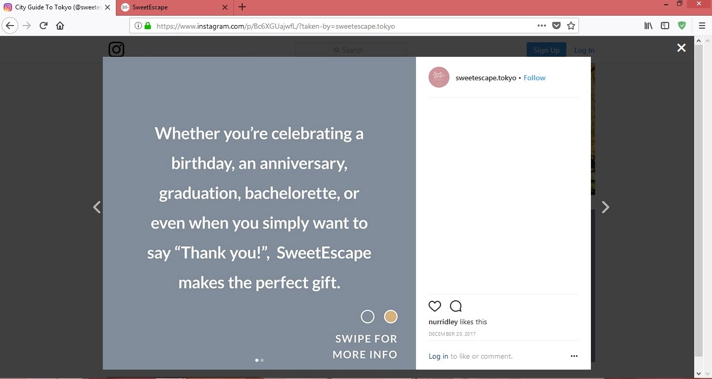Reload the current page

pos(43,26)
